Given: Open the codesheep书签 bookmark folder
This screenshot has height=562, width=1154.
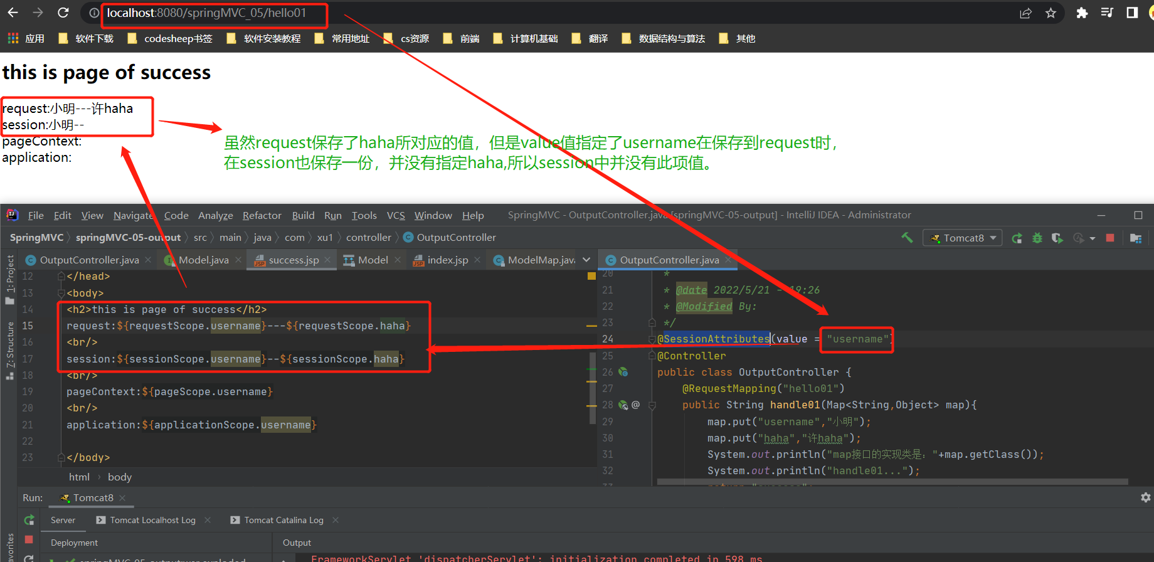Looking at the screenshot, I should pos(170,38).
